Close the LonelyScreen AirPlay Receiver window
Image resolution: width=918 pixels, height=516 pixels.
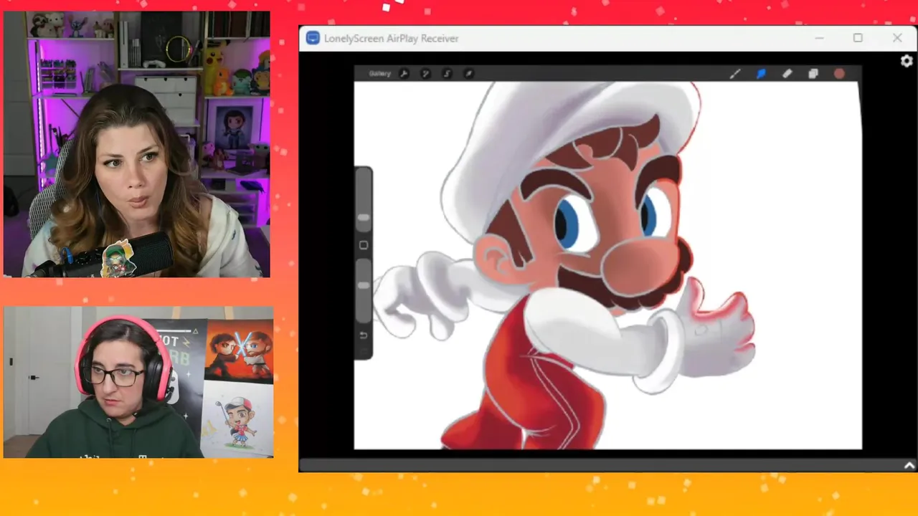tap(897, 38)
